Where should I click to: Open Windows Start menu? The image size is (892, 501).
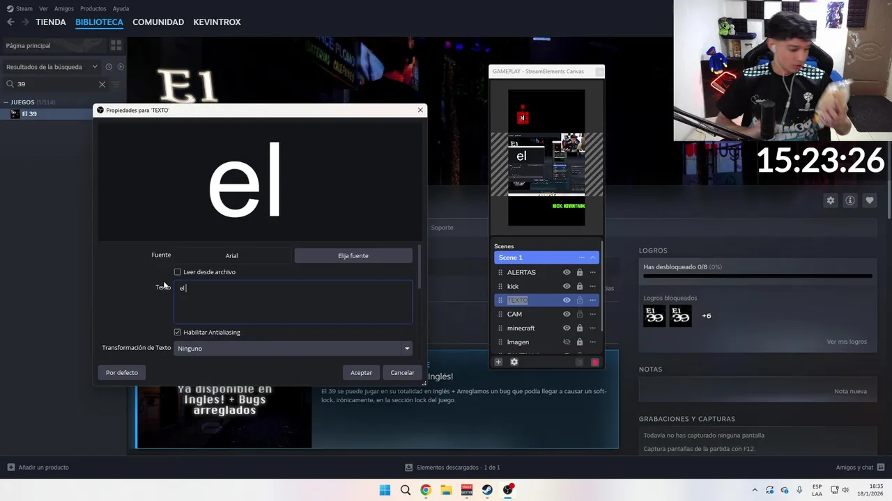click(385, 490)
